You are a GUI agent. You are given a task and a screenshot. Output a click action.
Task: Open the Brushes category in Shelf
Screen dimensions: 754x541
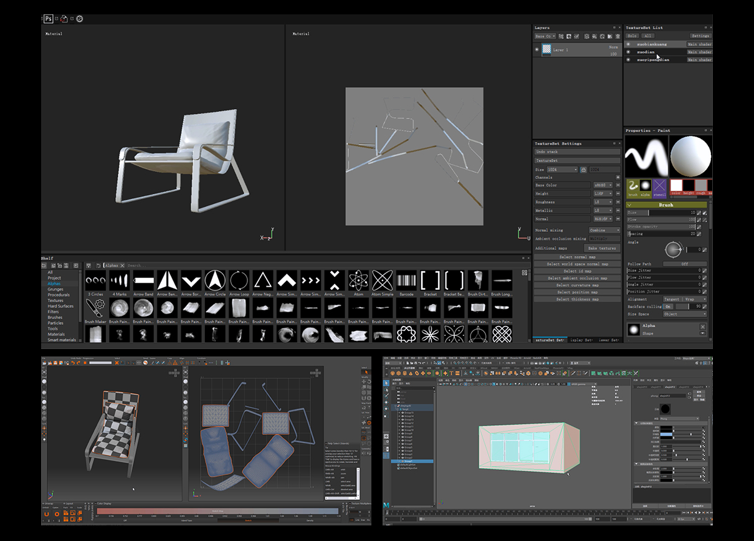point(55,317)
